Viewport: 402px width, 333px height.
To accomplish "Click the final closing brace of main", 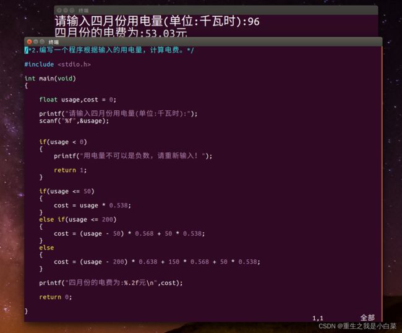I will 26,311.
